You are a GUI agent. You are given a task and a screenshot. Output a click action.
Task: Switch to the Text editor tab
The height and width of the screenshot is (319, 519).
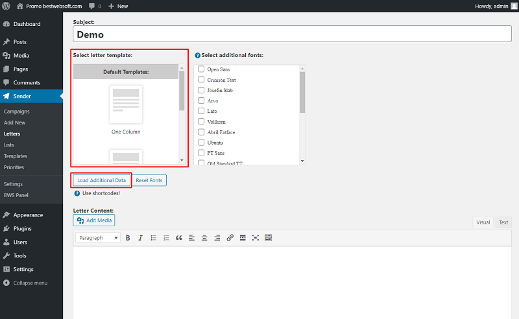[503, 222]
